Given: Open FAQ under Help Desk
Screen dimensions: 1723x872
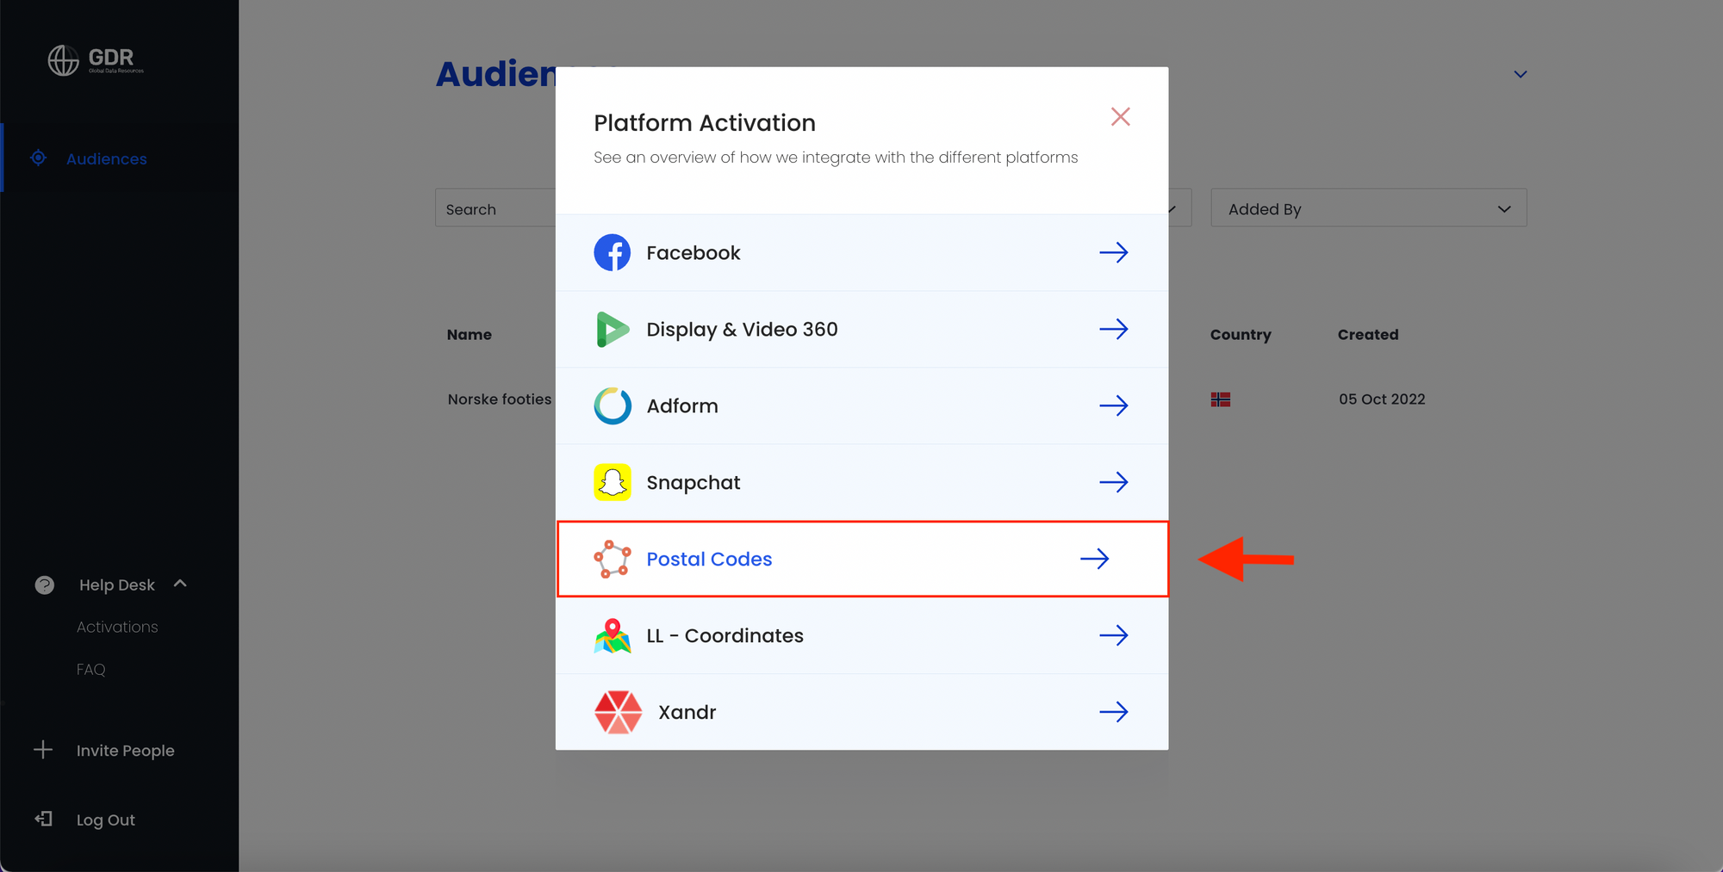Looking at the screenshot, I should coord(90,670).
